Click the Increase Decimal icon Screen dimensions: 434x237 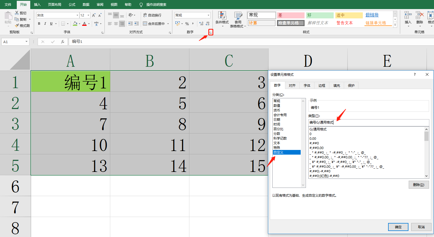pyautogui.click(x=201, y=24)
